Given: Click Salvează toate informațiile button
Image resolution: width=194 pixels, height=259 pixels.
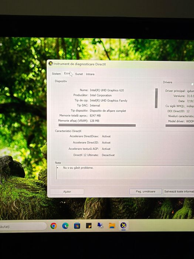Looking at the screenshot, I should tap(179, 191).
